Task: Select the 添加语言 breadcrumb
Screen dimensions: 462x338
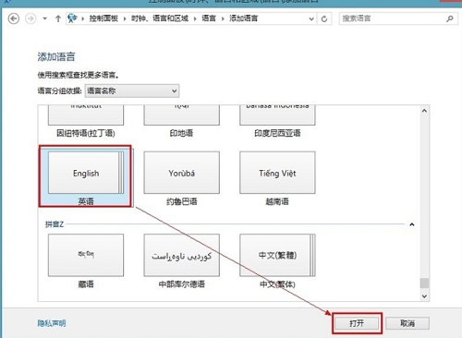Action: coord(243,18)
